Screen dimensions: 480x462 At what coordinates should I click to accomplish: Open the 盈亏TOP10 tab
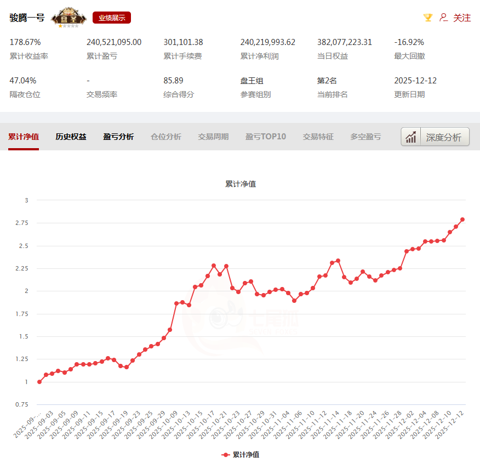(x=266, y=137)
